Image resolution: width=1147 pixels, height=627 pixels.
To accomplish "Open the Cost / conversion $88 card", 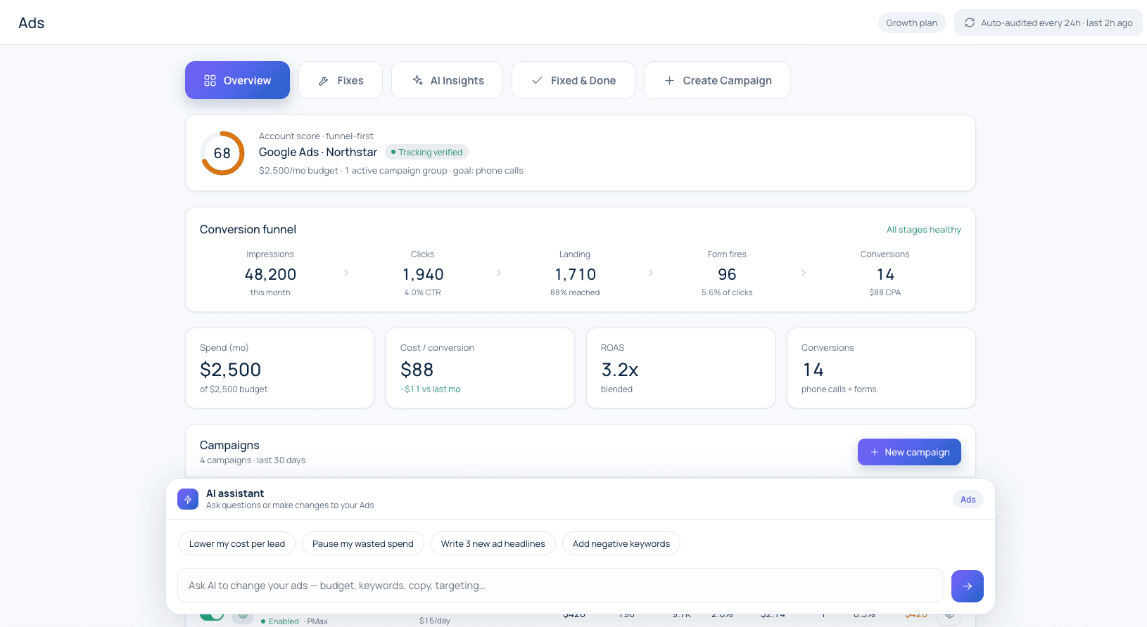I will click(480, 368).
